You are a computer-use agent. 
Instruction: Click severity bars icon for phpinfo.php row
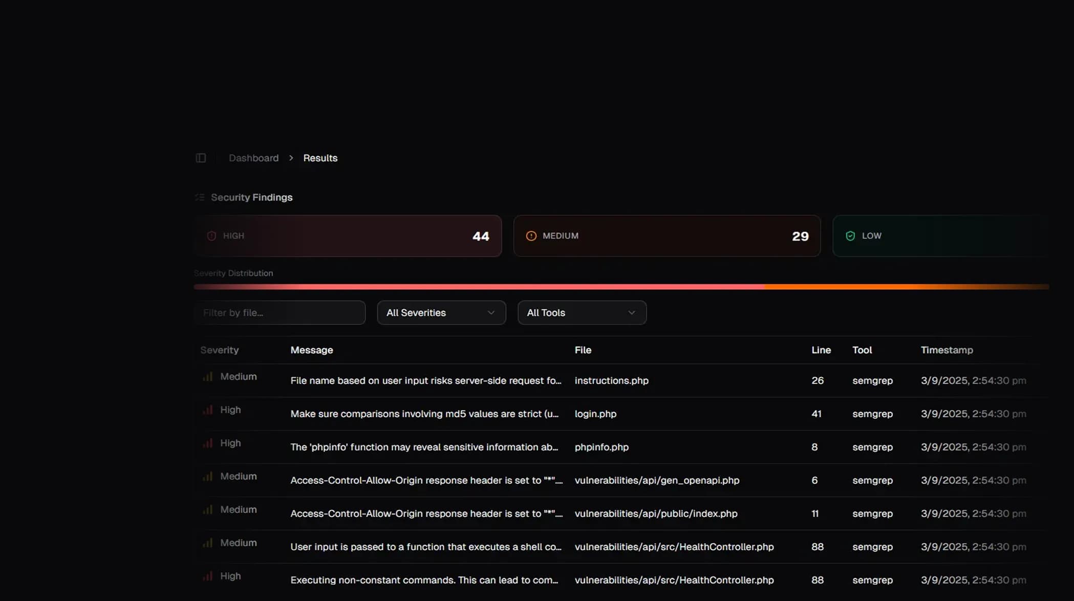point(207,443)
